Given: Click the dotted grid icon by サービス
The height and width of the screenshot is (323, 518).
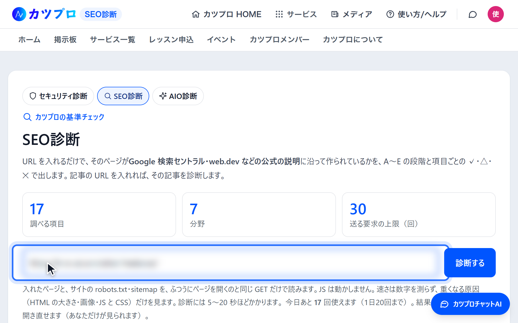Looking at the screenshot, I should (x=279, y=14).
